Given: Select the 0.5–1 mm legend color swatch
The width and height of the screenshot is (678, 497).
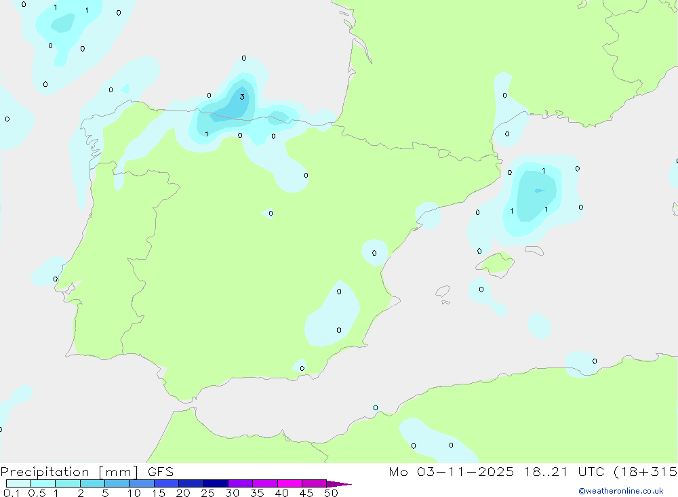Looking at the screenshot, I should 43,483.
